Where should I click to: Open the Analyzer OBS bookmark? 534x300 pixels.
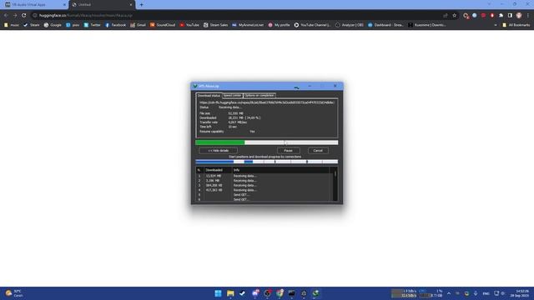tap(350, 25)
